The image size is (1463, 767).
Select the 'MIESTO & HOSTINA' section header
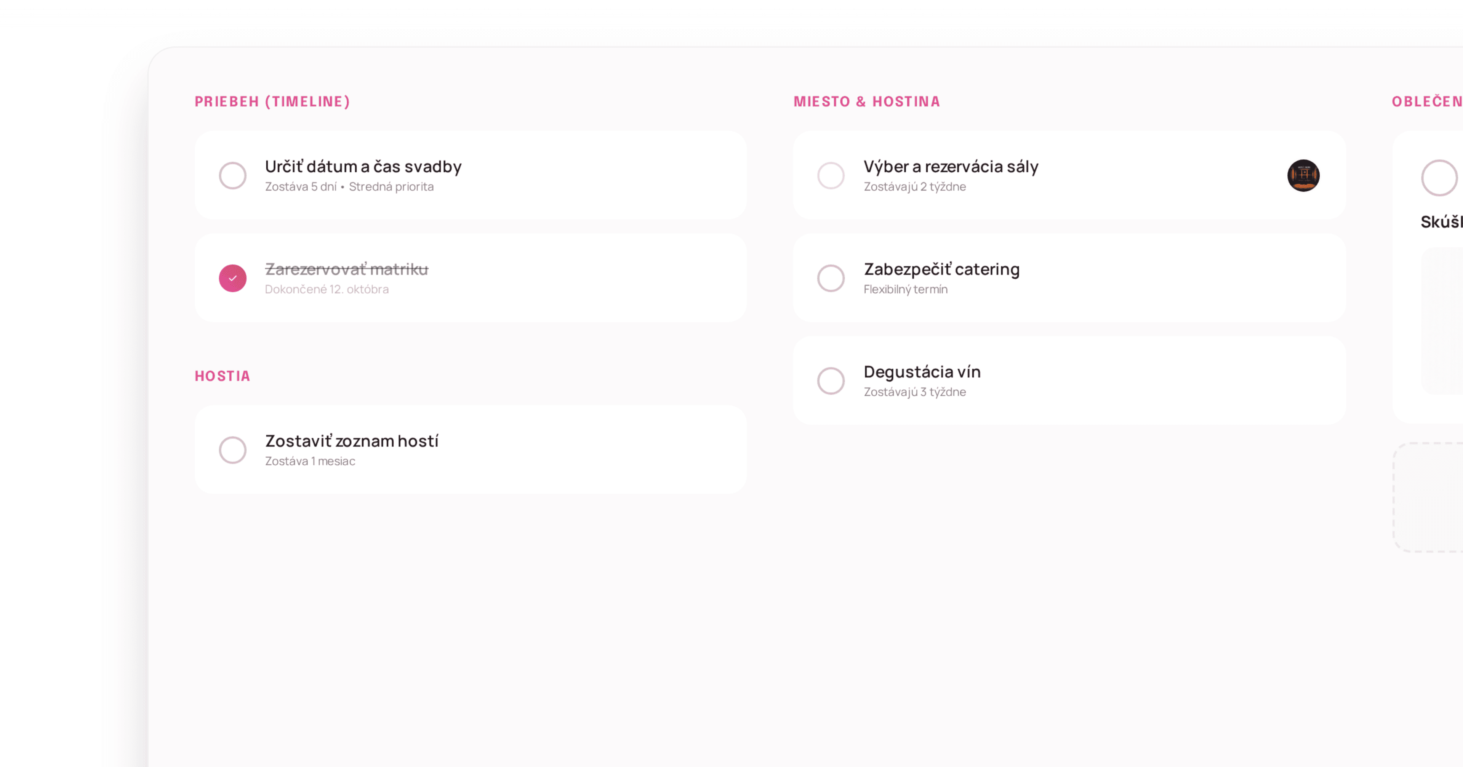tap(867, 102)
